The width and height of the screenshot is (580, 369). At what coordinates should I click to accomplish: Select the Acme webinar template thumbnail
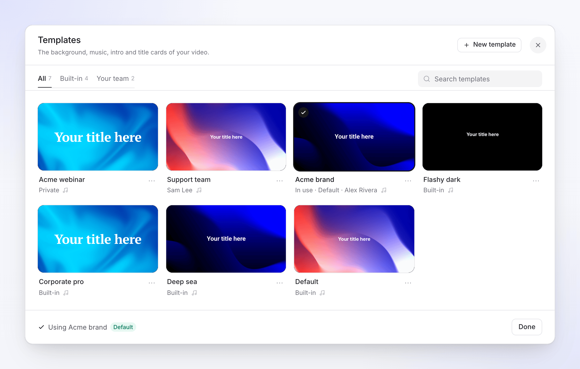pyautogui.click(x=98, y=137)
